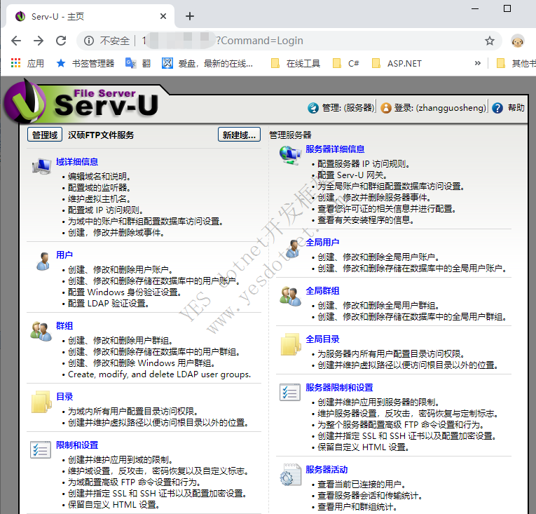This screenshot has width=536, height=514.
Task: Open the 登录: (zhangguosheng) menu
Action: tap(433, 108)
